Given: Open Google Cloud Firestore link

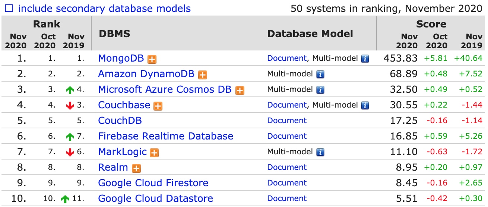Looking at the screenshot, I should click(153, 183).
